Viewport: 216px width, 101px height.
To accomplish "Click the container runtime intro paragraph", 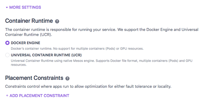I will [102, 32].
